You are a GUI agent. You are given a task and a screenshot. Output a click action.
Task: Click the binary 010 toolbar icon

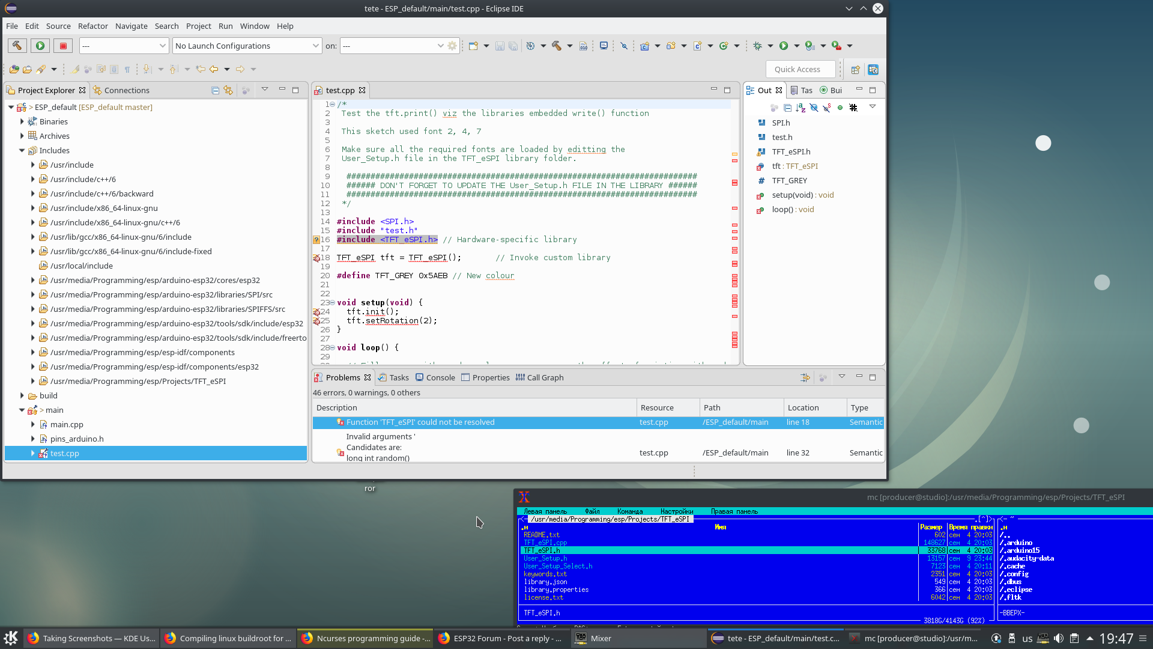[x=583, y=46]
